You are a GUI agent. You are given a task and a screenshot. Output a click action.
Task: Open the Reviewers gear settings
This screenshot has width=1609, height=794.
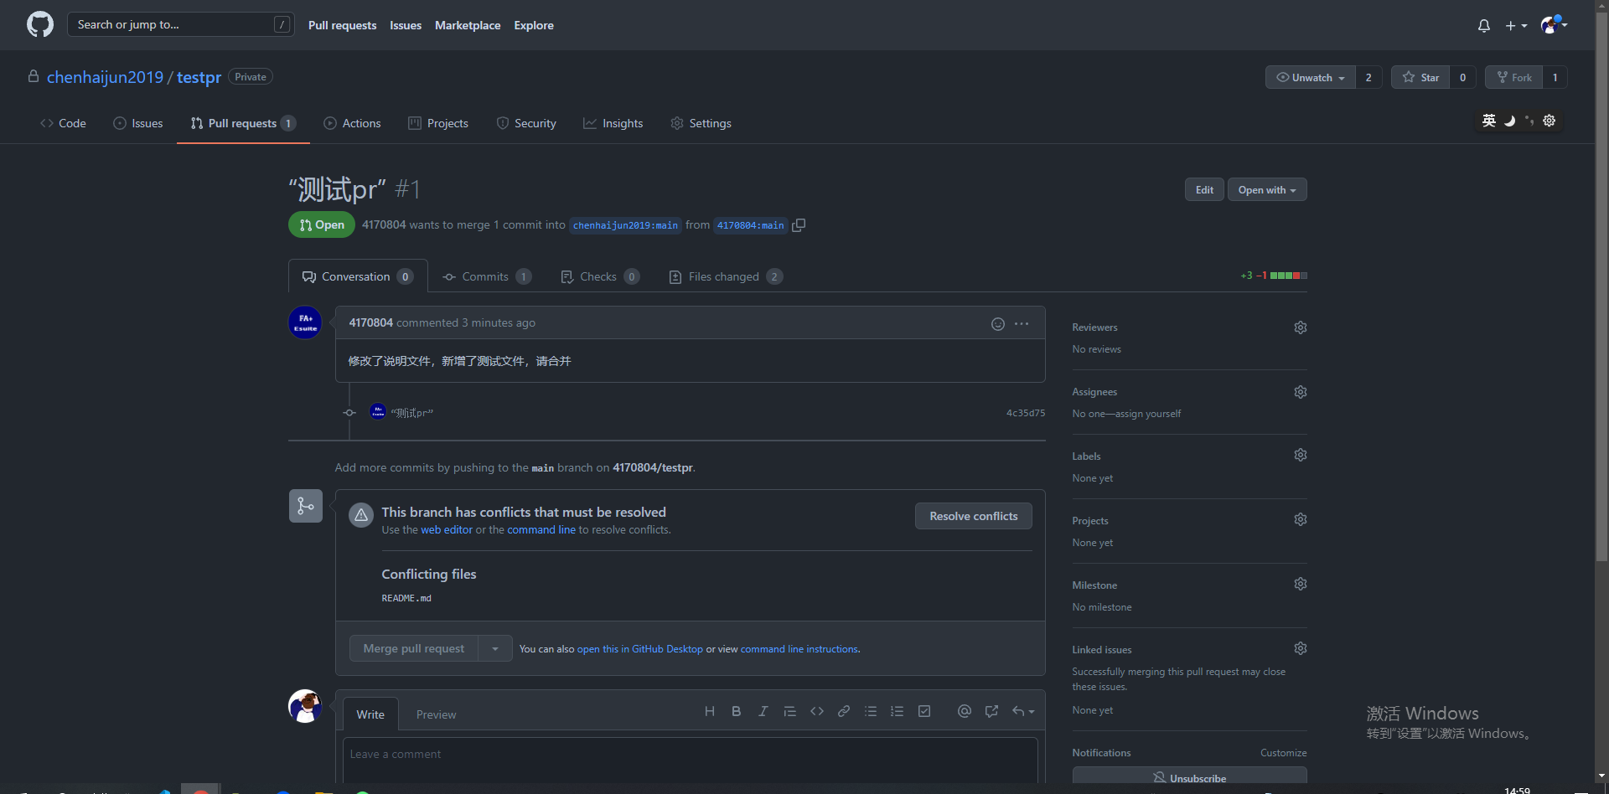(x=1301, y=327)
